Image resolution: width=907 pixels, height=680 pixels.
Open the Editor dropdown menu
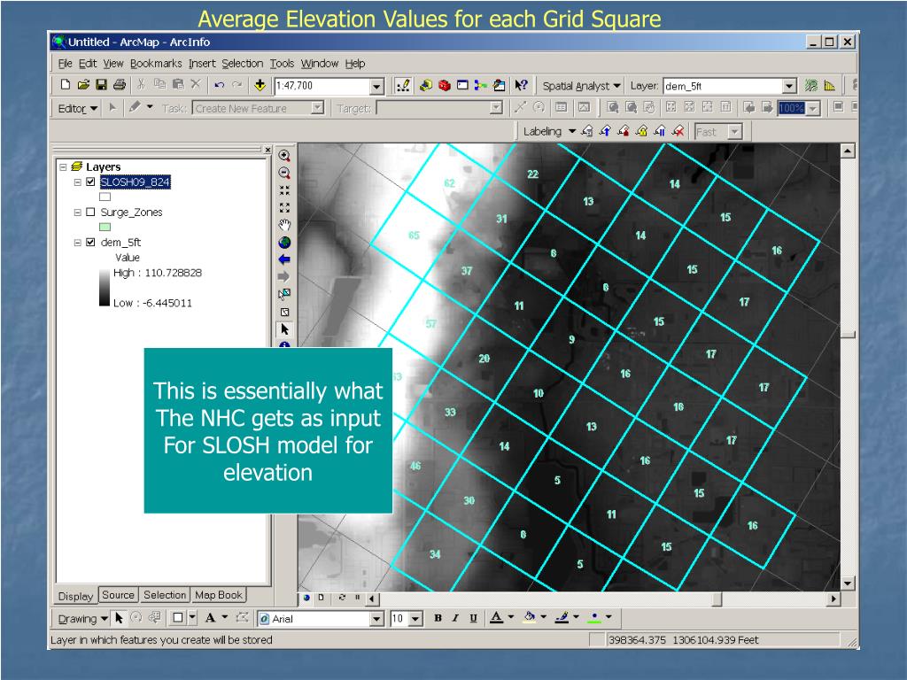point(78,108)
